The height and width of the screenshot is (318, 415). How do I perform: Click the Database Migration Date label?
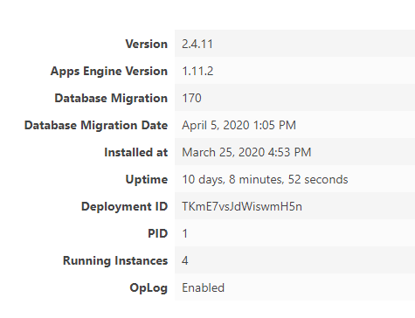tap(96, 126)
